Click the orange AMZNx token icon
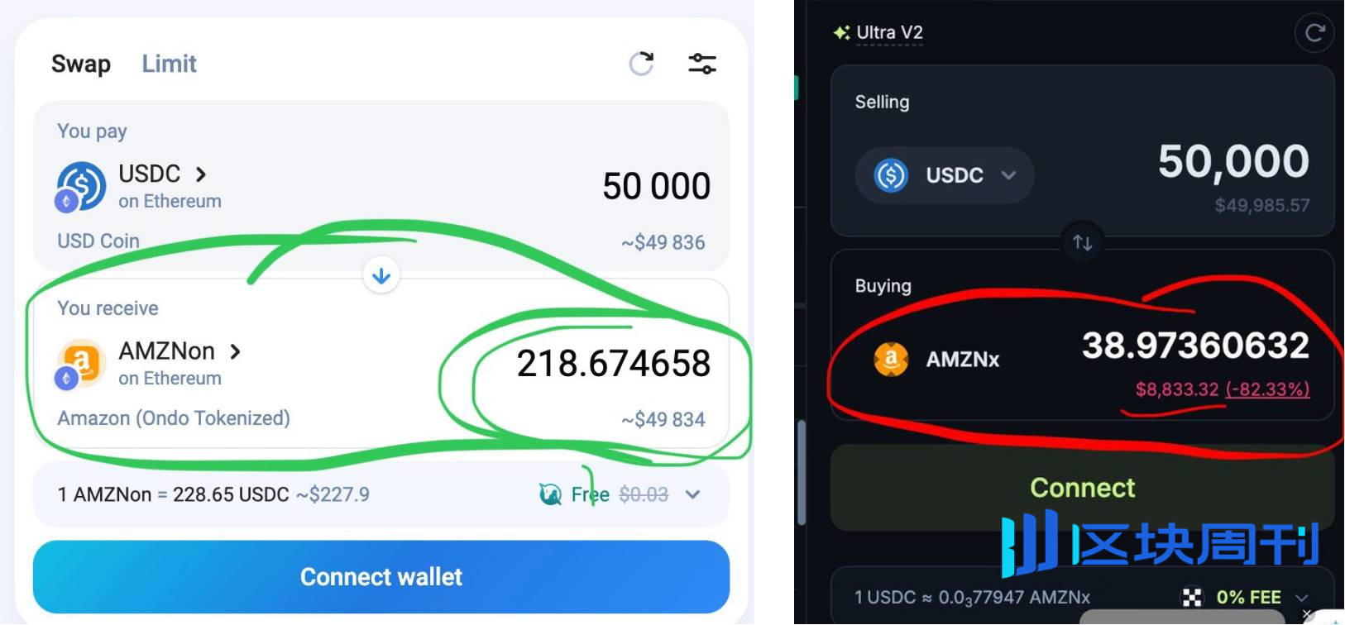1345x625 pixels. (x=891, y=360)
